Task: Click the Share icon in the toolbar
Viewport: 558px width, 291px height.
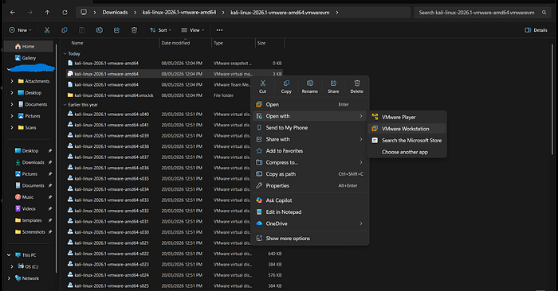Action: 116,30
